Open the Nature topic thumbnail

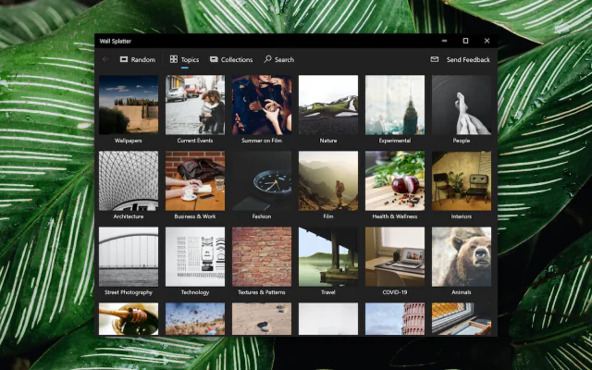pos(328,105)
